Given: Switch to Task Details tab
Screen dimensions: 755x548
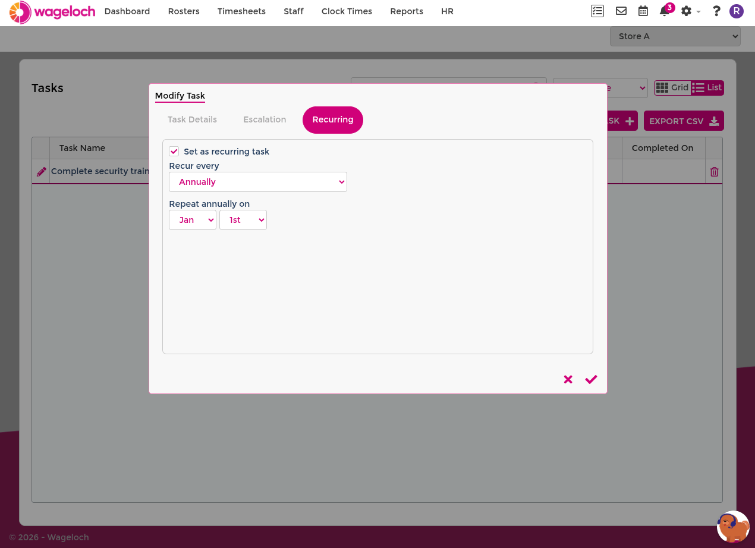Looking at the screenshot, I should coord(192,119).
